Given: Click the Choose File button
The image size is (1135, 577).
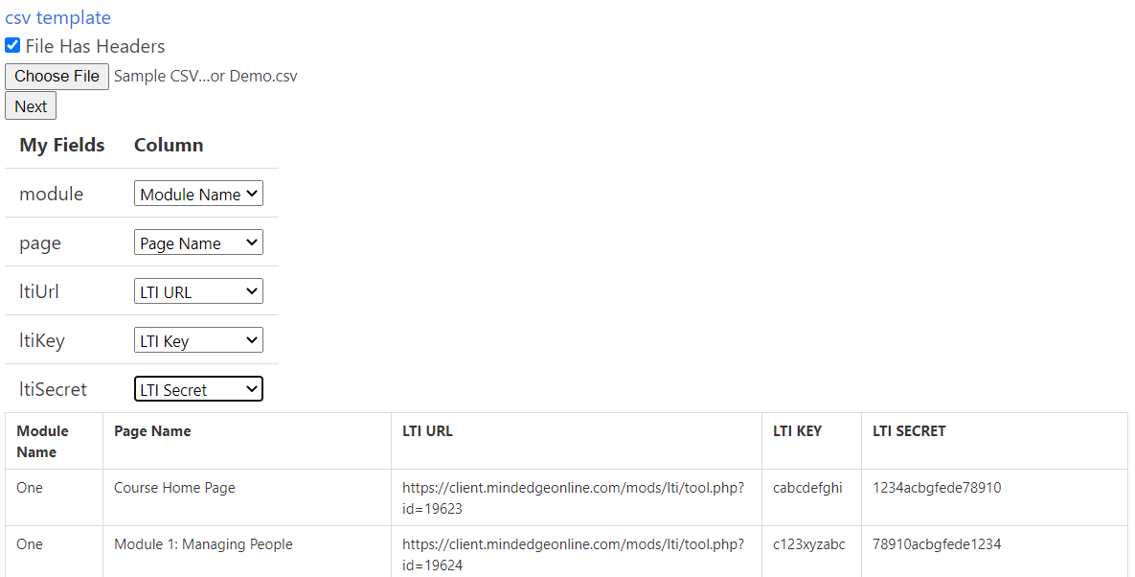Looking at the screenshot, I should coord(57,76).
